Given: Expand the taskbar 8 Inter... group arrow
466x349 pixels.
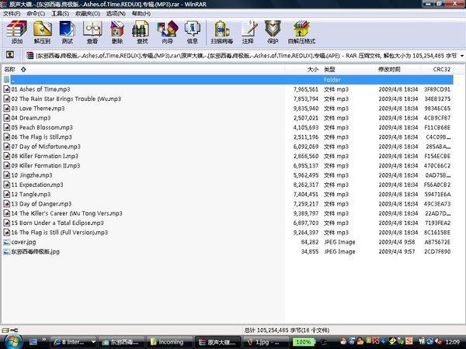Looking at the screenshot, I should tap(93, 342).
